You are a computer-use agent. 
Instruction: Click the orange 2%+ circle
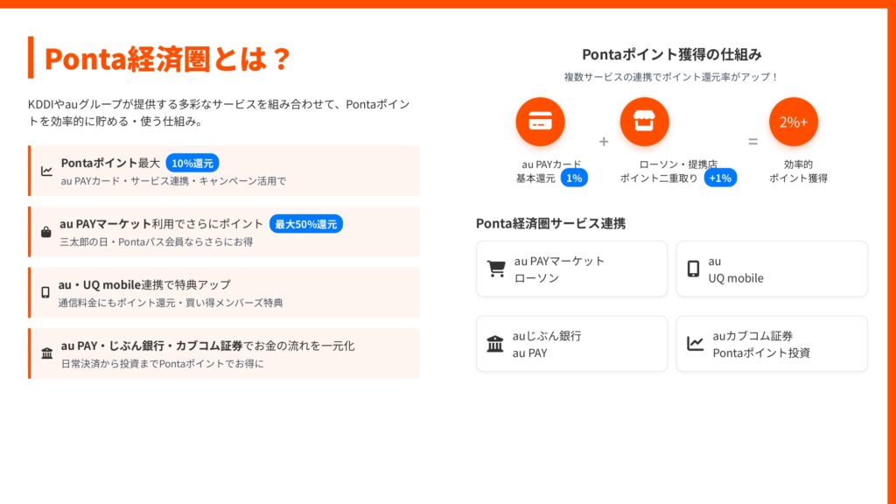coord(794,122)
